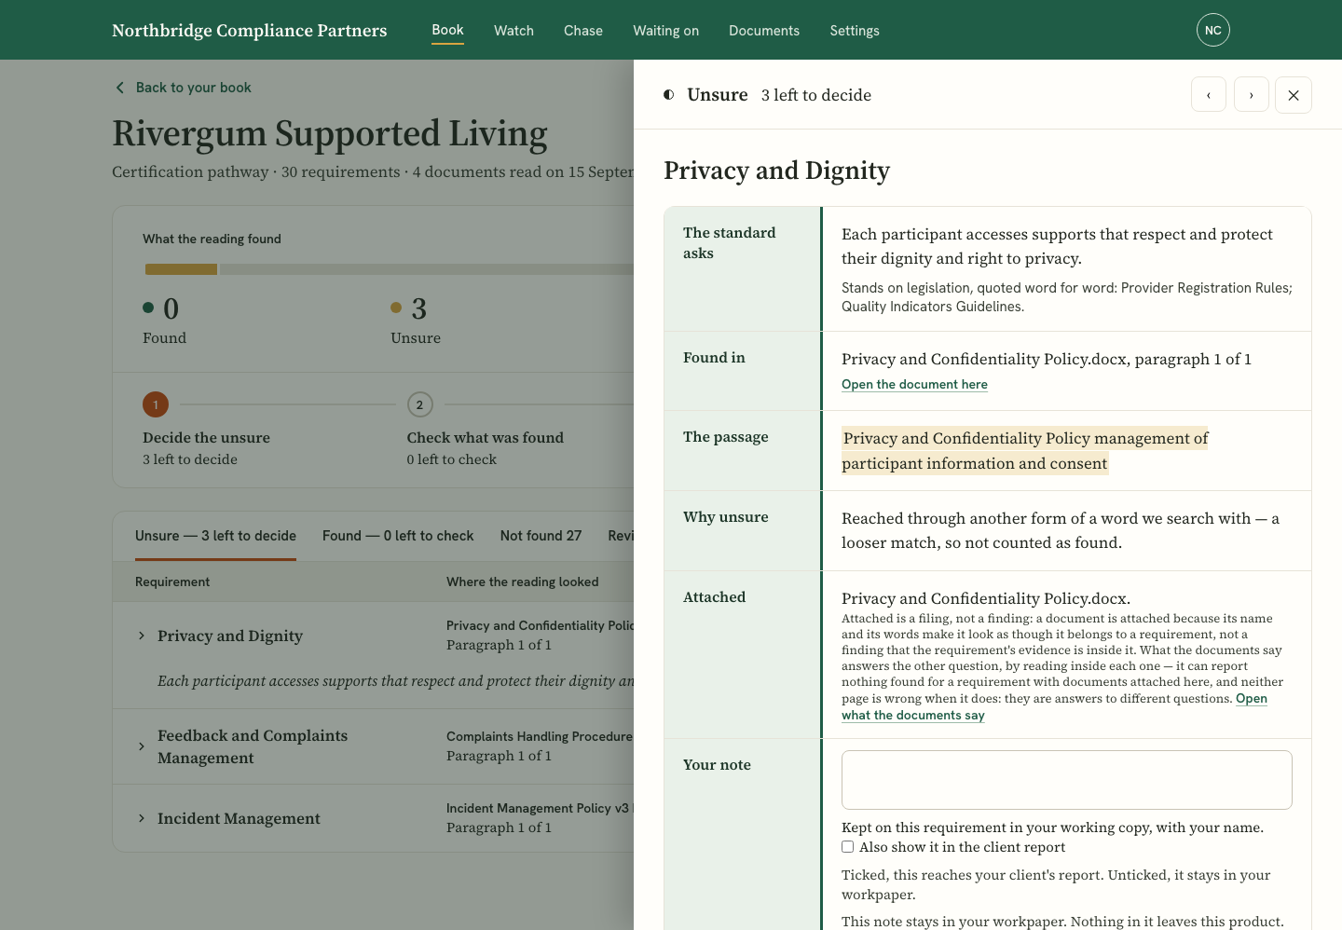1342x930 pixels.
Task: Click '3 left to decide' in panel header
Action: point(815,95)
